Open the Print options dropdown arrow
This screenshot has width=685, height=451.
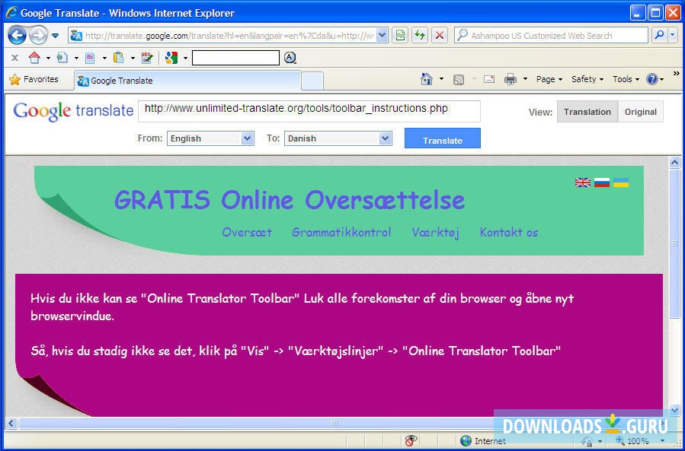[x=525, y=79]
